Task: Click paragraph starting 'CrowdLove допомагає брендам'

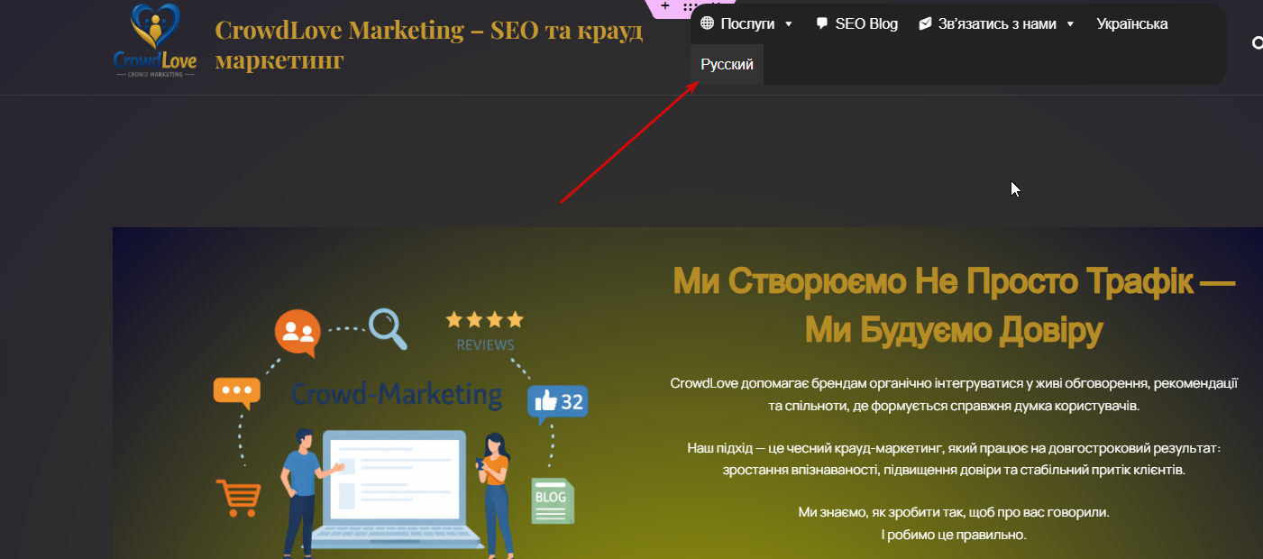Action: 954,394
